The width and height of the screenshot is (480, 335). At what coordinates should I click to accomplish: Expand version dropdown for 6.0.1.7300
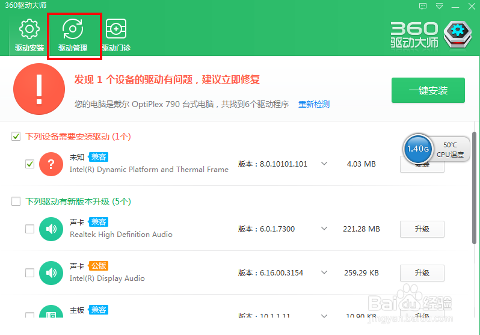tap(324, 229)
